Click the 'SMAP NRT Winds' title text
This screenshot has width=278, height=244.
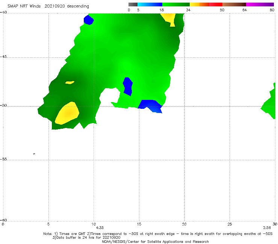(x=24, y=6)
